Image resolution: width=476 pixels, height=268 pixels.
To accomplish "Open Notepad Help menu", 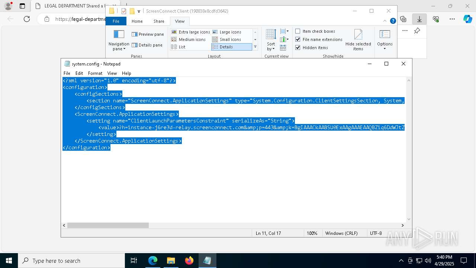I will click(126, 73).
